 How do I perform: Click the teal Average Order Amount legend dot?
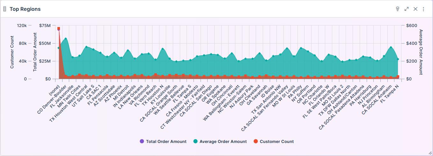(195, 141)
